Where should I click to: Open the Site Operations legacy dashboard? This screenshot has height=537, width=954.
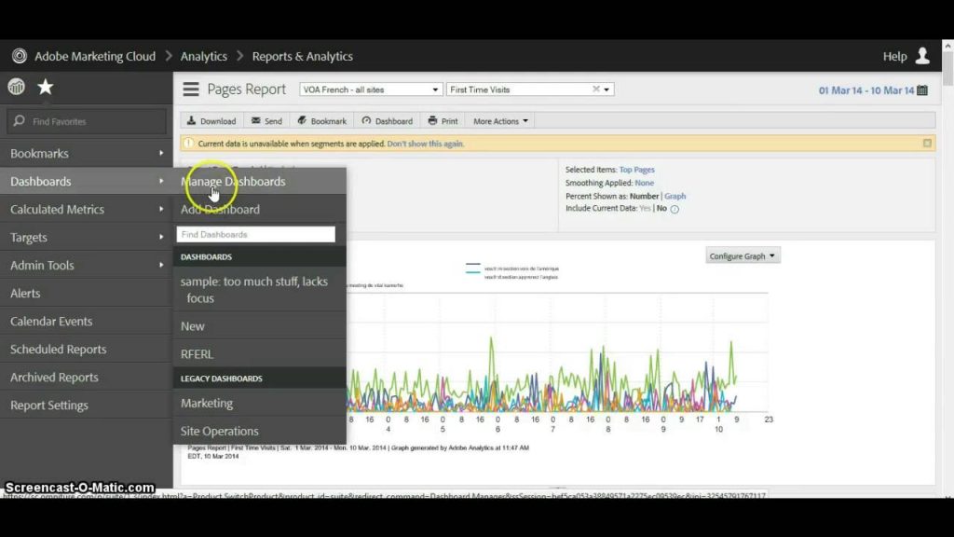tap(220, 431)
